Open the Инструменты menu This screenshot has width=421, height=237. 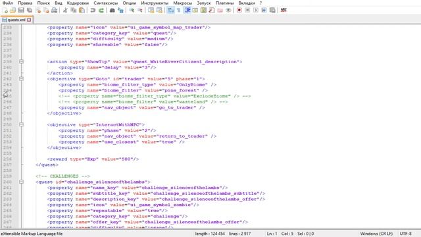coord(155,3)
